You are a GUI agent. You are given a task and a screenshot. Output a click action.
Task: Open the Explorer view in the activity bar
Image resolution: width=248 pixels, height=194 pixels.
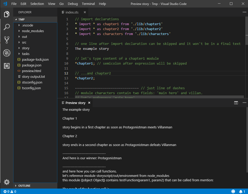(7, 14)
